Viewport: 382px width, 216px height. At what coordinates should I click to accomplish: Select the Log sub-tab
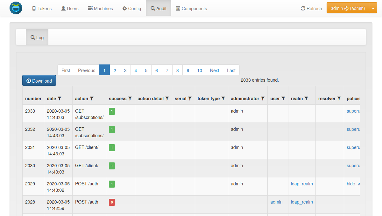(37, 37)
